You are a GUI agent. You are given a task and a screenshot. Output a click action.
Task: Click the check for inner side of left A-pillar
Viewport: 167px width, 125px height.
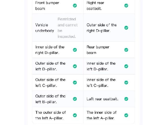(126, 115)
